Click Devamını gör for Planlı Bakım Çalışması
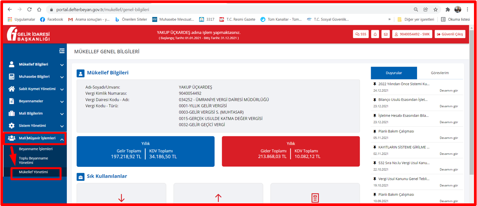This screenshot has width=477, height=206. click(x=448, y=138)
